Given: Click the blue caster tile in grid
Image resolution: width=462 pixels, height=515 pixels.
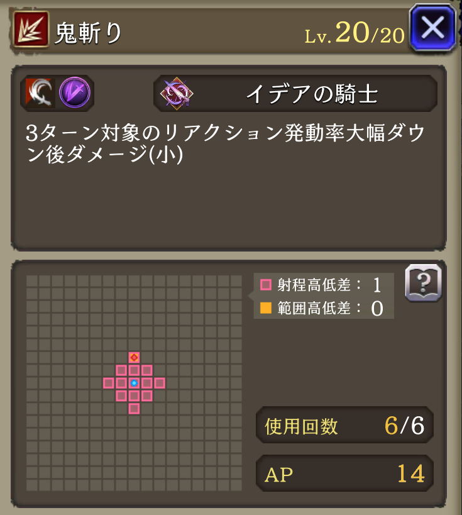Looking at the screenshot, I should [x=134, y=383].
